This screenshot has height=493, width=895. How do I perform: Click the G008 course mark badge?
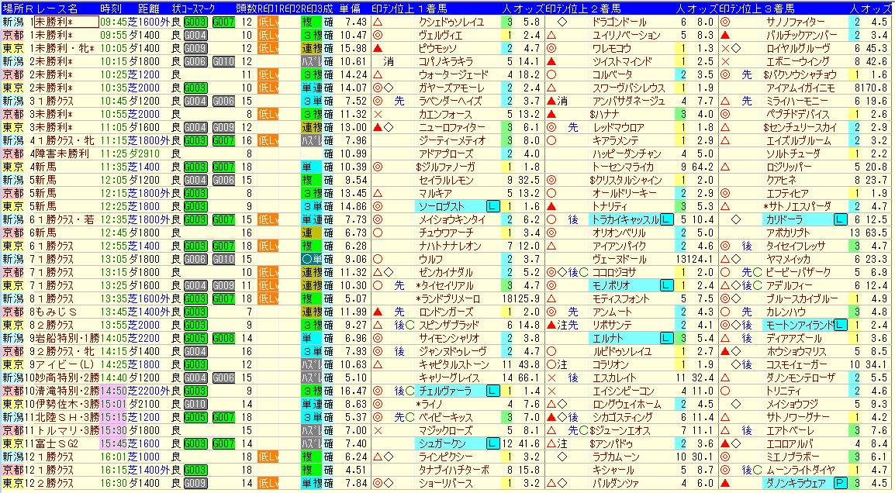tap(223, 339)
